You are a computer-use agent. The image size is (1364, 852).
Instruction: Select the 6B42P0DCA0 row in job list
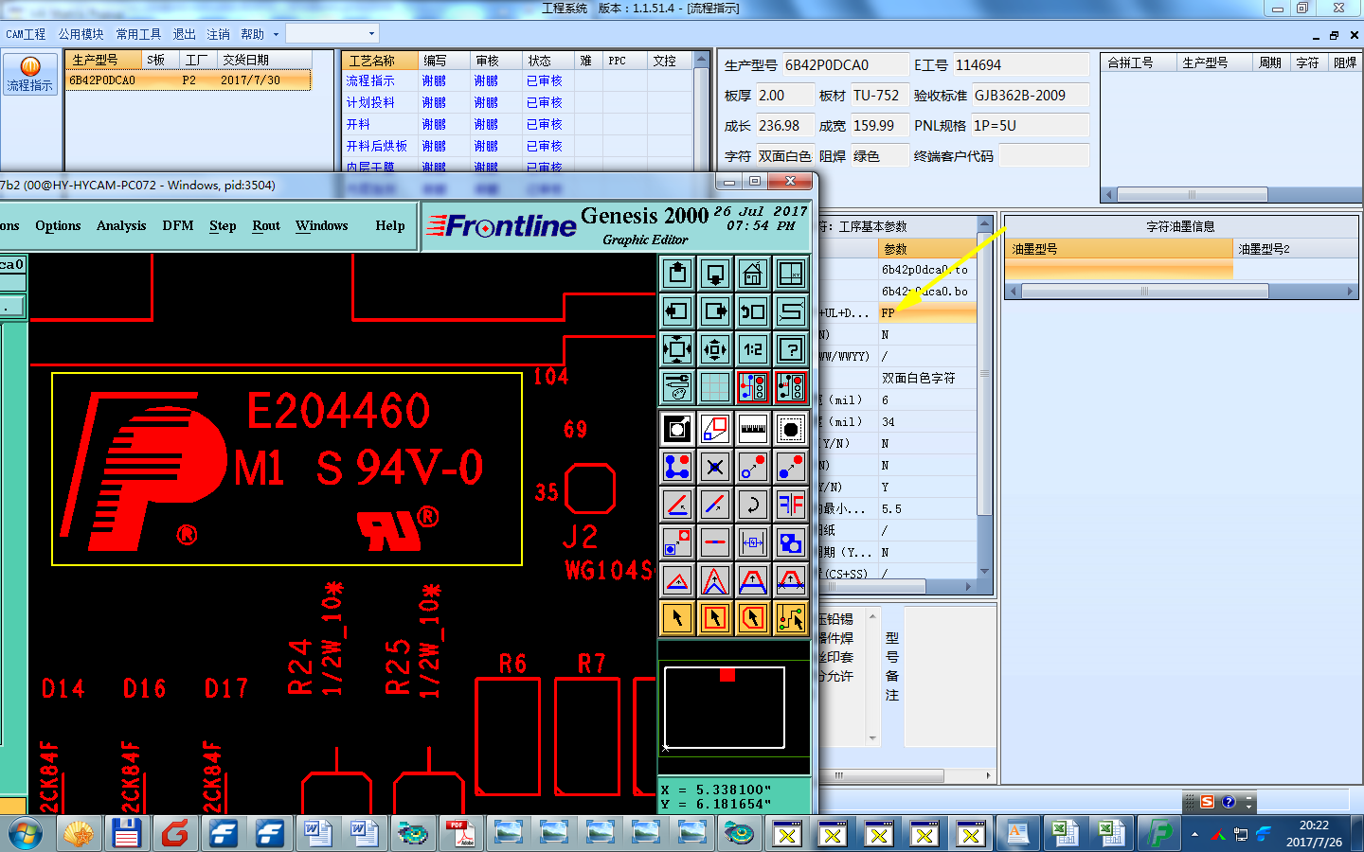coord(188,80)
